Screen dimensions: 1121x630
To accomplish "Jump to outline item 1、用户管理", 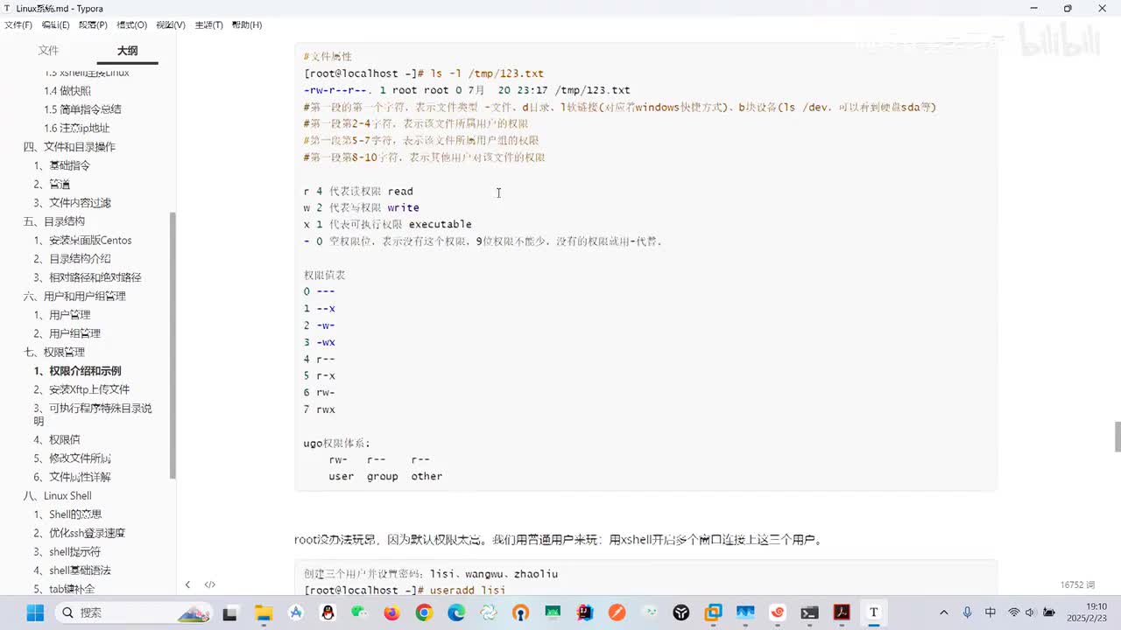I will pos(61,315).
